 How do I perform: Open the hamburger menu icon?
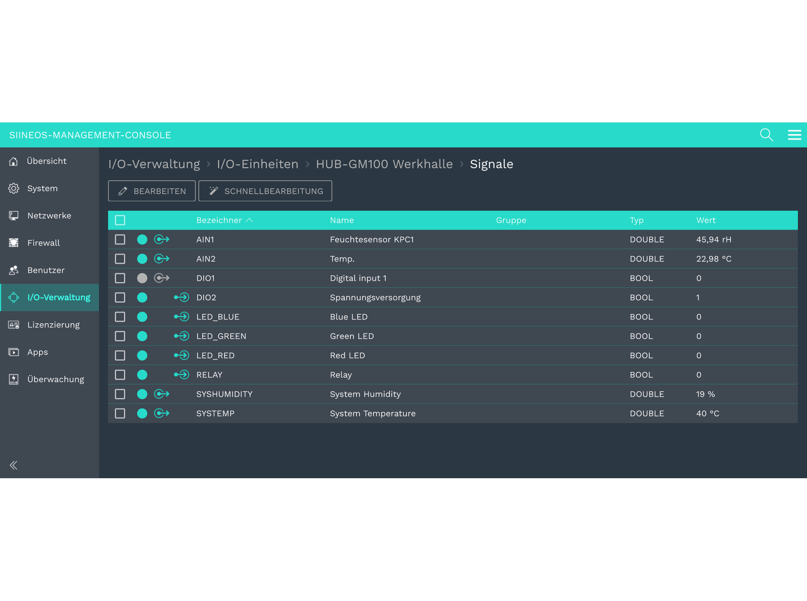click(x=794, y=135)
